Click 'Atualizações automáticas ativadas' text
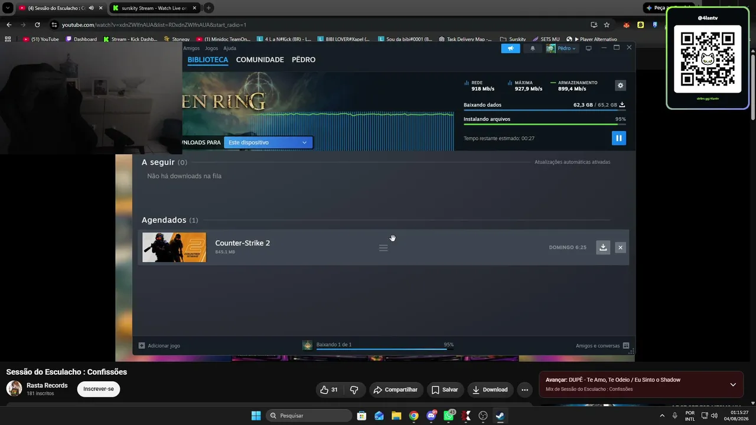Image resolution: width=756 pixels, height=425 pixels. [x=572, y=162]
